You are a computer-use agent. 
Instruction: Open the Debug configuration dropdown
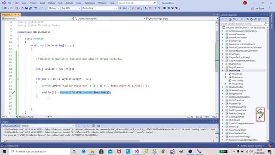pos(54,8)
